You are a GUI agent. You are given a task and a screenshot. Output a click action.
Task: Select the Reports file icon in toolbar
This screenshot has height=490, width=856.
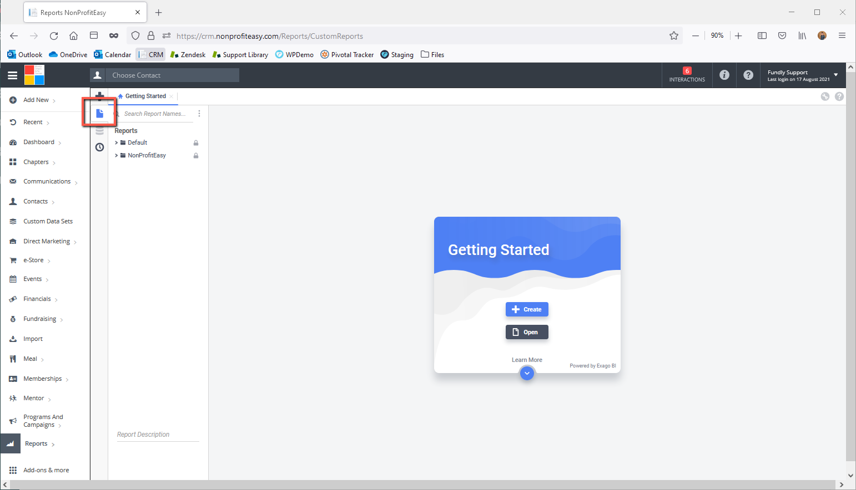[x=100, y=113]
